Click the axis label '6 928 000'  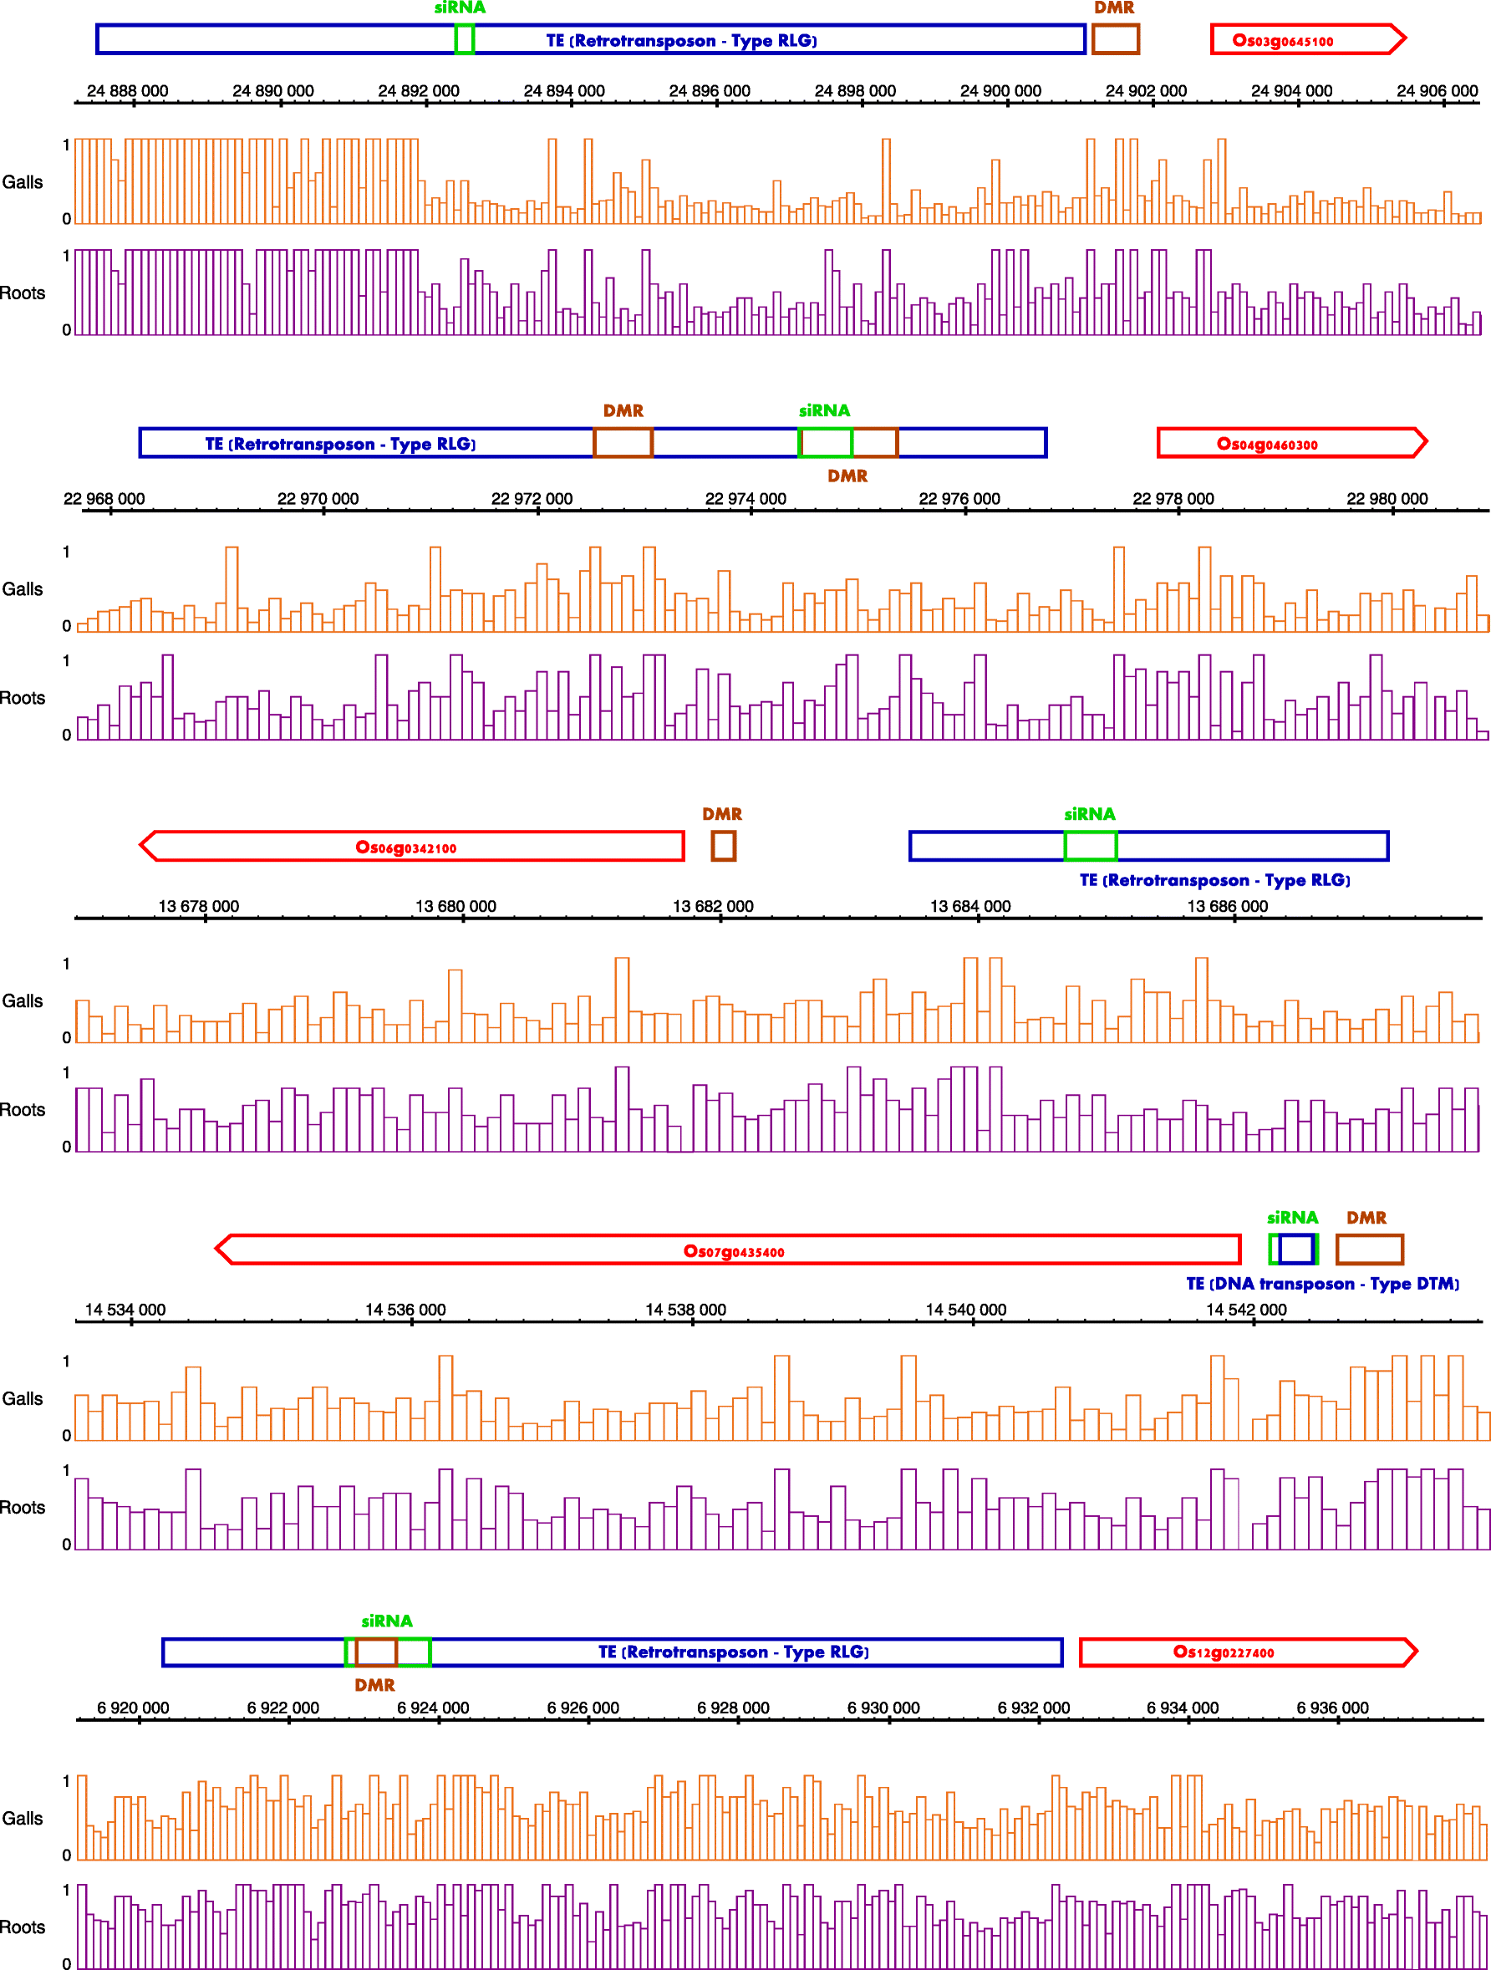click(x=733, y=1708)
